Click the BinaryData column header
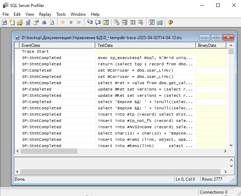The height and width of the screenshot is (196, 241). pos(211,45)
